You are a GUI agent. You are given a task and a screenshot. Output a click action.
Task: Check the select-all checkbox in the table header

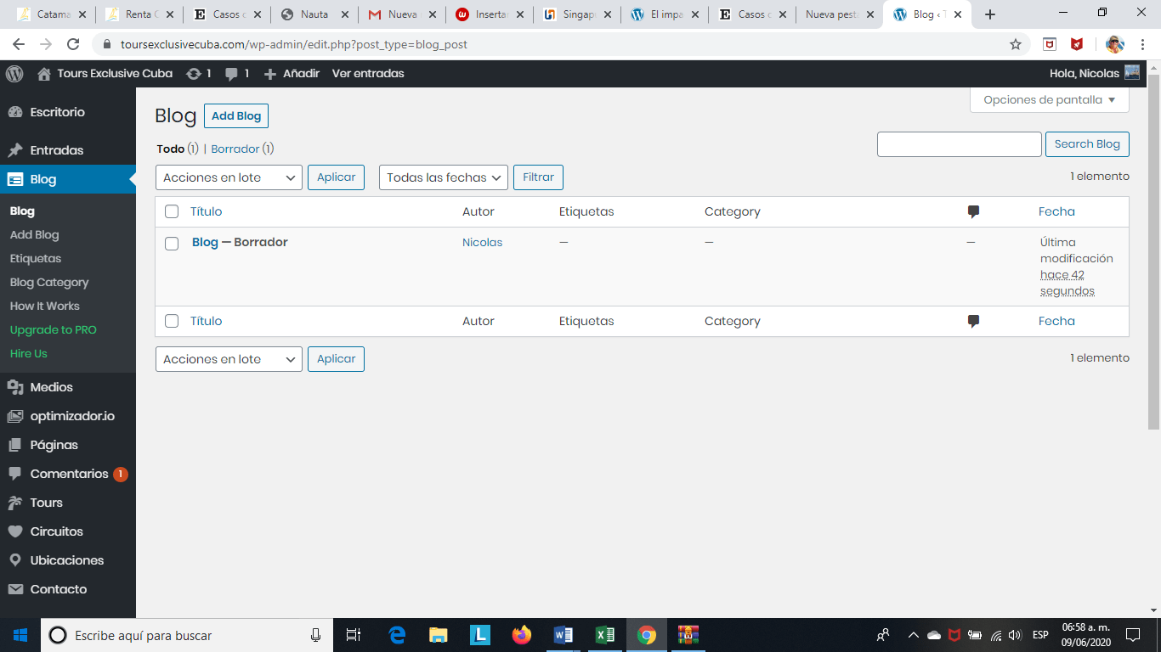[x=172, y=212]
